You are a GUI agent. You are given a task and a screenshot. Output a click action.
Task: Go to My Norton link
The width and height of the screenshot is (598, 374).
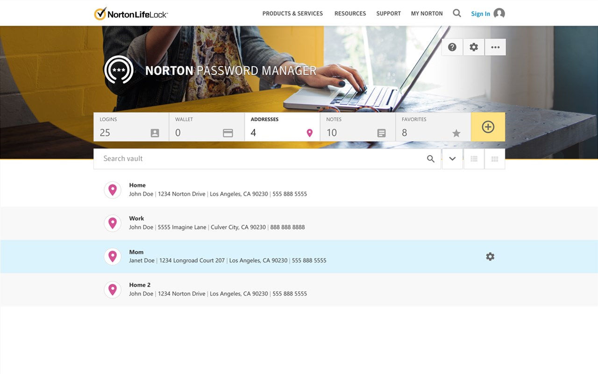[x=427, y=14]
